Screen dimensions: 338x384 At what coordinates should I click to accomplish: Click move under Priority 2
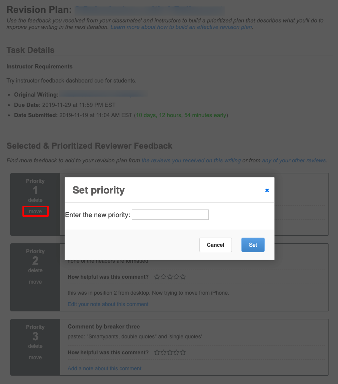[x=35, y=282]
